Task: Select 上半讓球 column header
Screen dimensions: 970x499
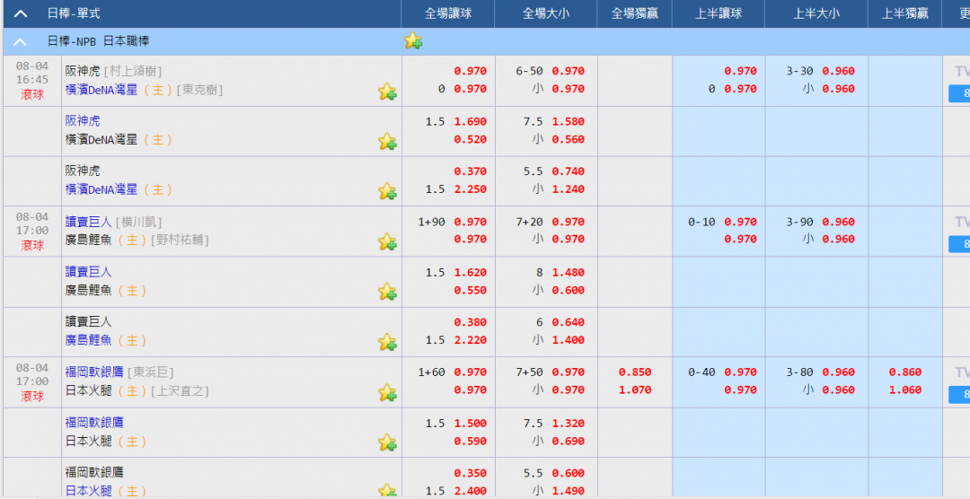Action: (719, 13)
